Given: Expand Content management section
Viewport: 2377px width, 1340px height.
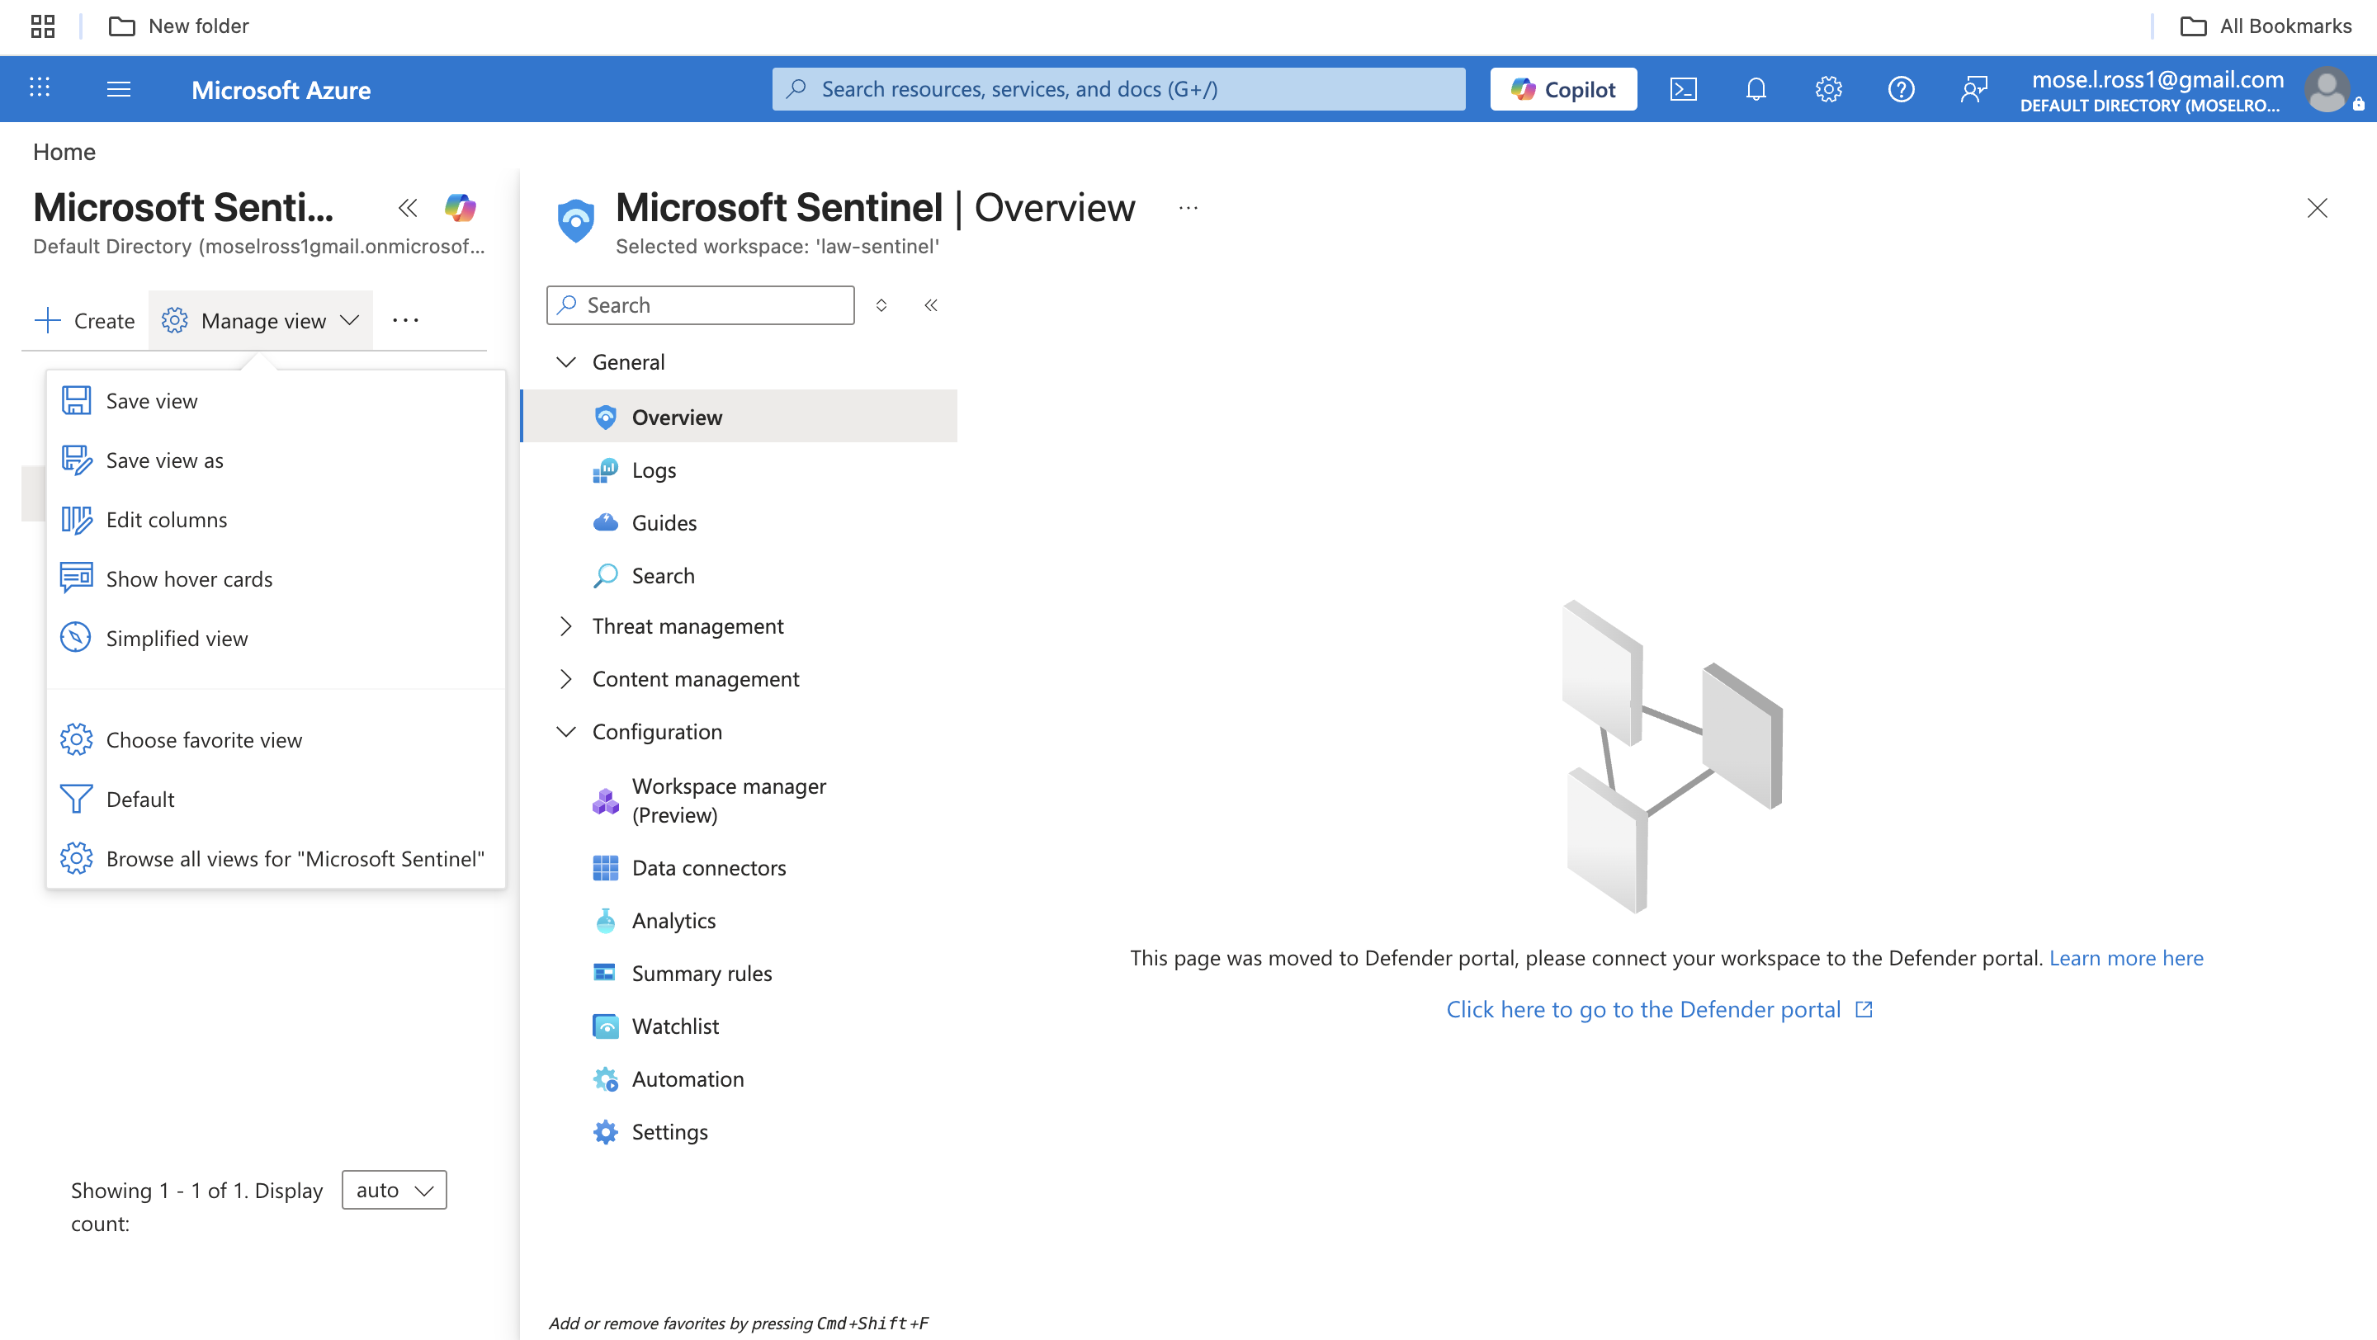Looking at the screenshot, I should click(566, 679).
